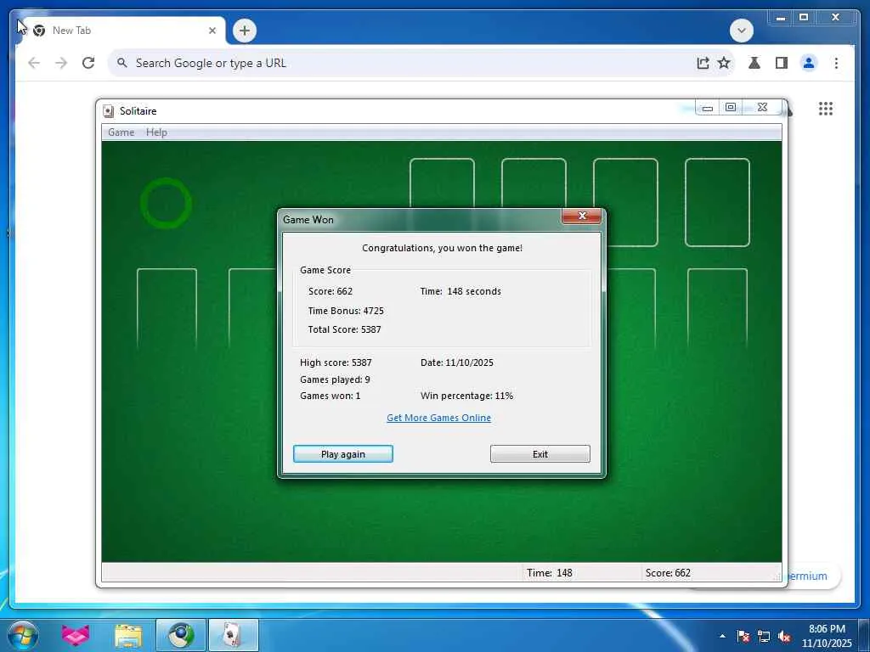The image size is (870, 652).
Task: Open a new tab with plus button
Action: [x=245, y=31]
